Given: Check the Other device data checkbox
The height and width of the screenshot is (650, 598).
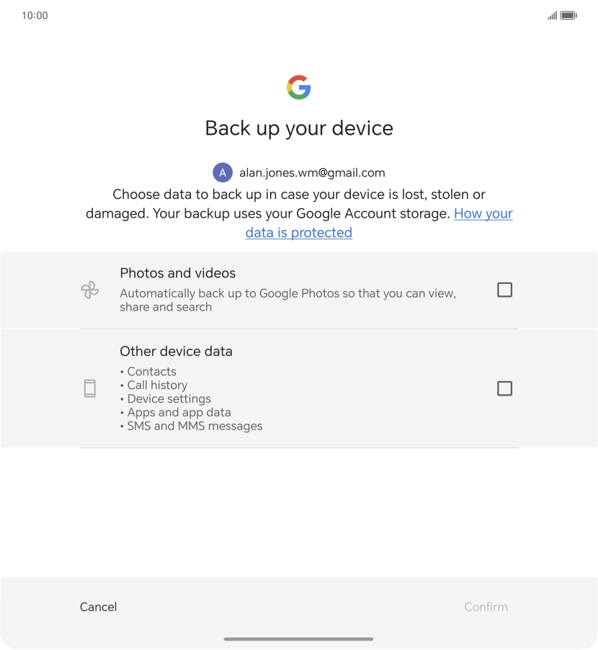Looking at the screenshot, I should click(x=504, y=388).
